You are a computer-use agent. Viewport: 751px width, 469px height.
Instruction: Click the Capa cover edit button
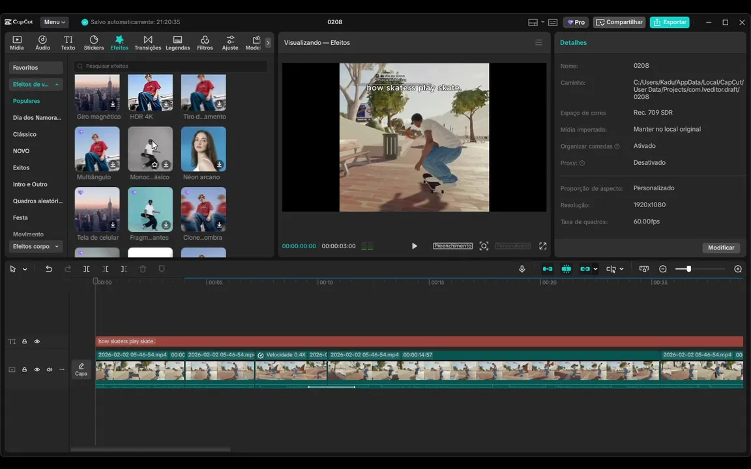click(81, 369)
